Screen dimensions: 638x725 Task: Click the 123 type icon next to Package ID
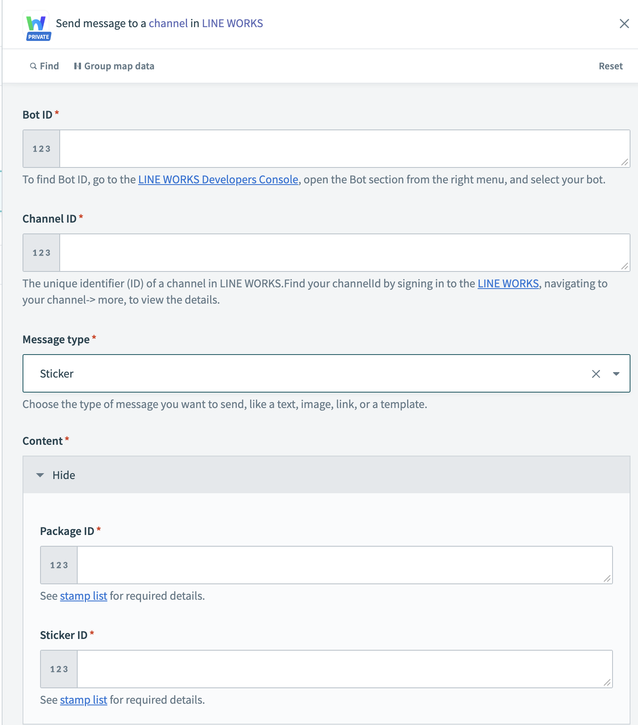[58, 565]
